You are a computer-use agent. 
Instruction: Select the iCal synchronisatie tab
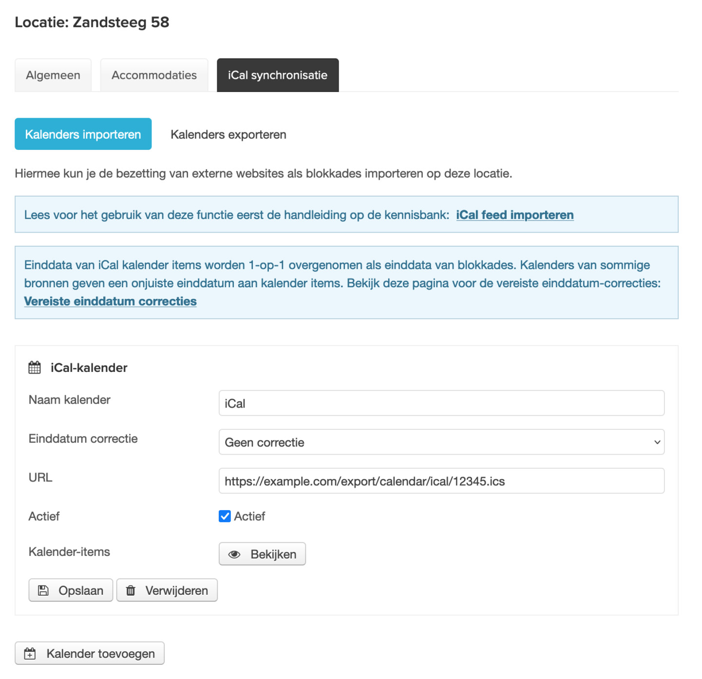click(278, 75)
